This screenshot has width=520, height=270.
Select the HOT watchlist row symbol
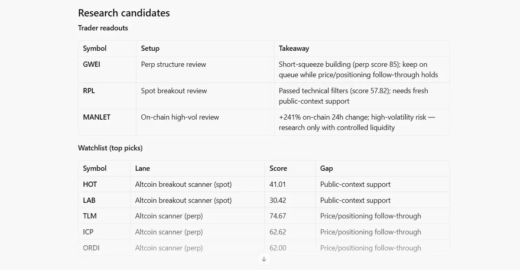tap(90, 185)
